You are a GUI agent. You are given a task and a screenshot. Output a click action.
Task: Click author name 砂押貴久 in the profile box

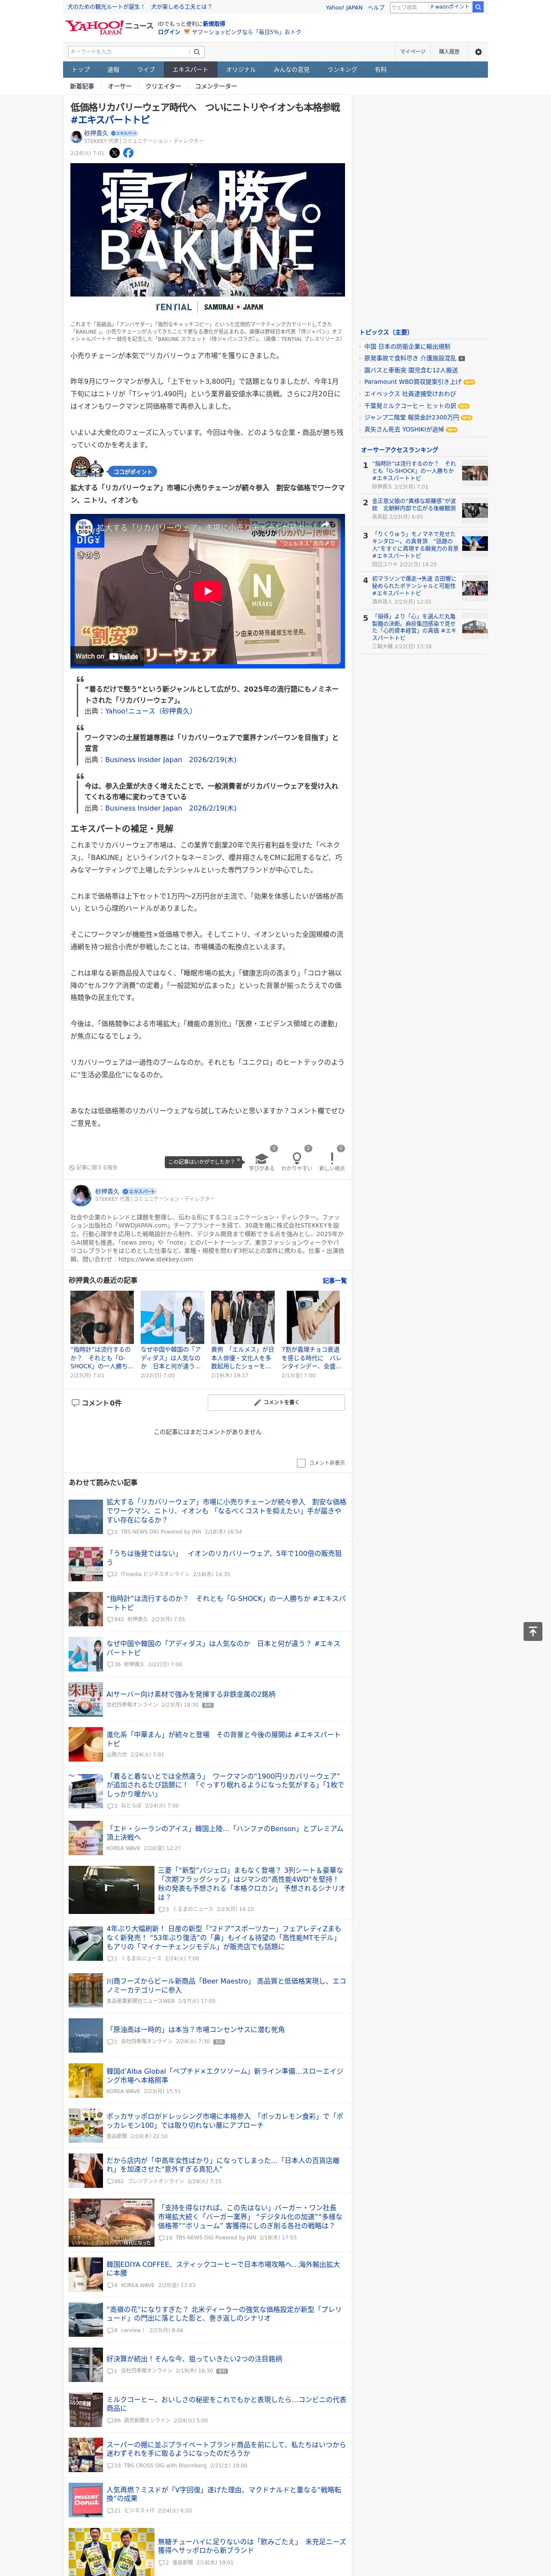pos(107,1191)
